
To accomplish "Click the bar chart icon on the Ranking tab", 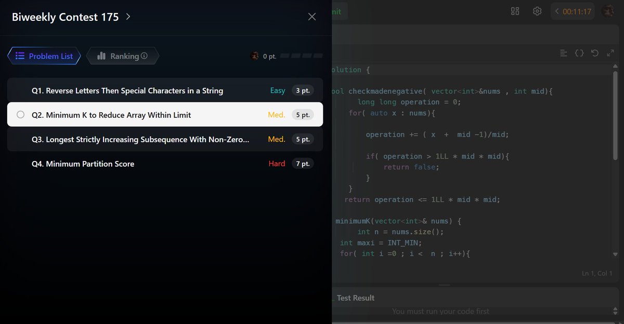I will pos(101,56).
